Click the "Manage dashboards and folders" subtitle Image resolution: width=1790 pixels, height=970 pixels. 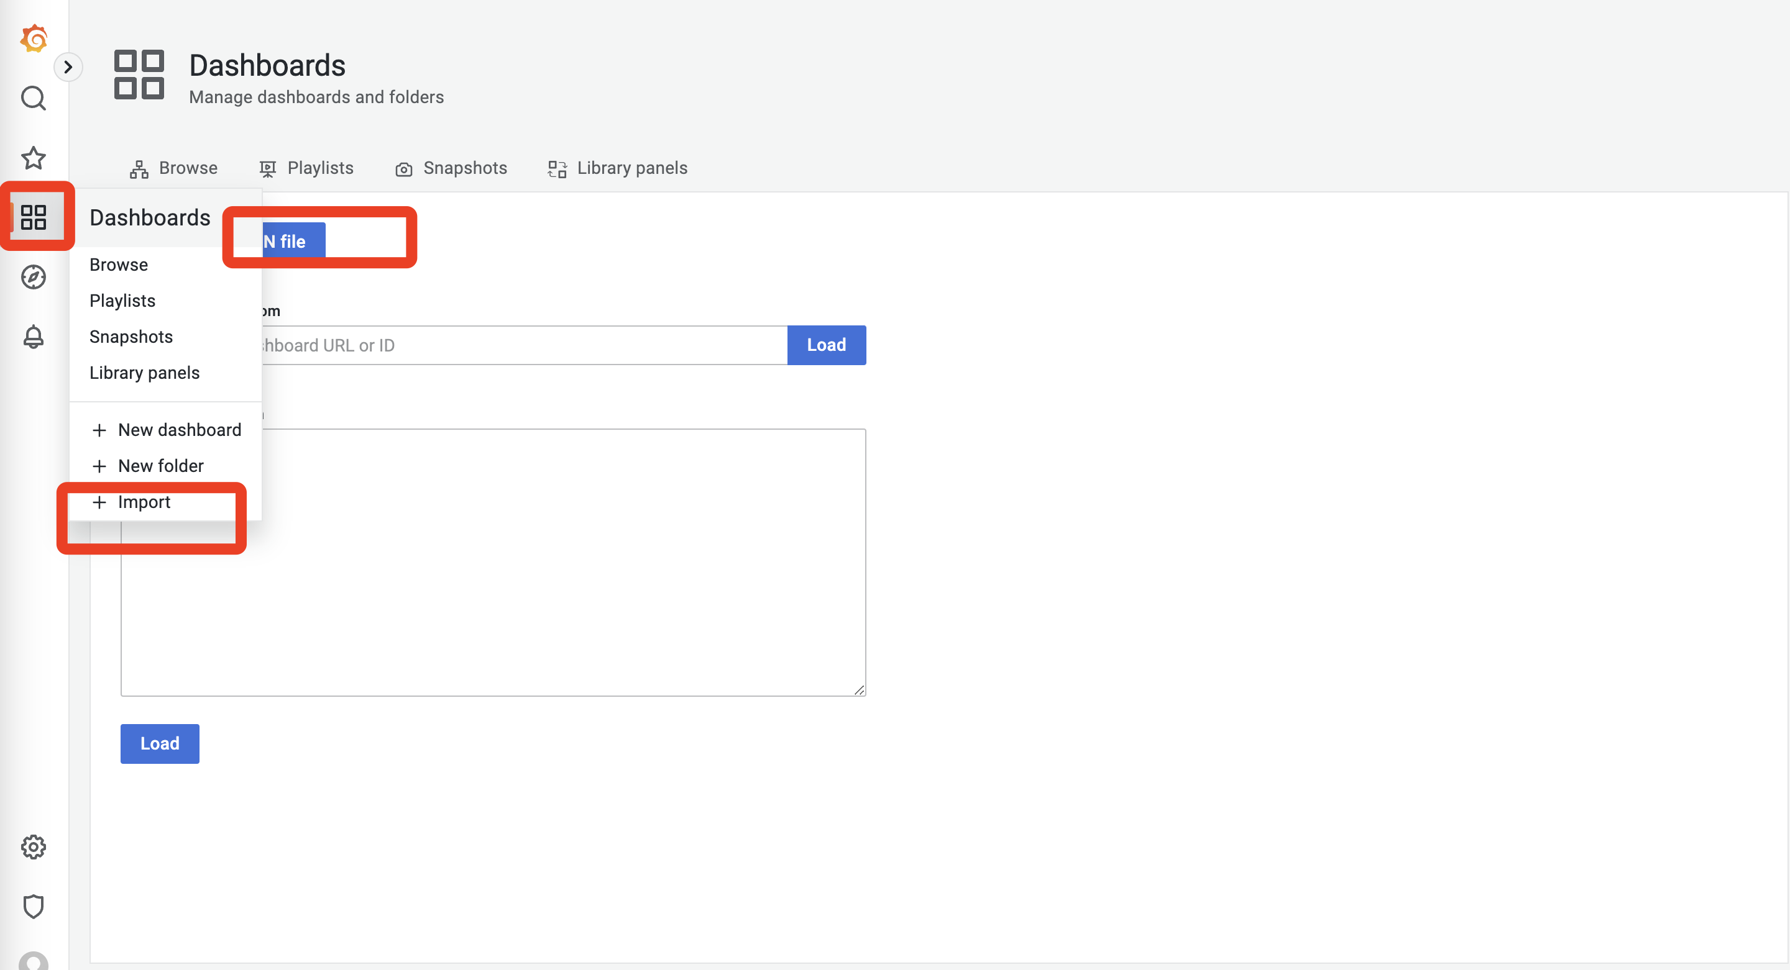point(316,97)
